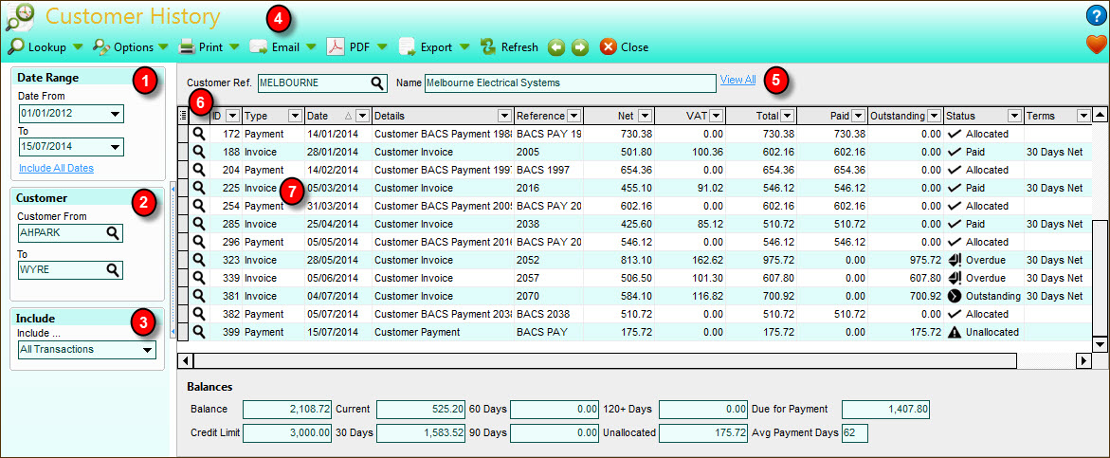
Task: Click search icon in Customer Ref. field
Action: click(x=377, y=82)
